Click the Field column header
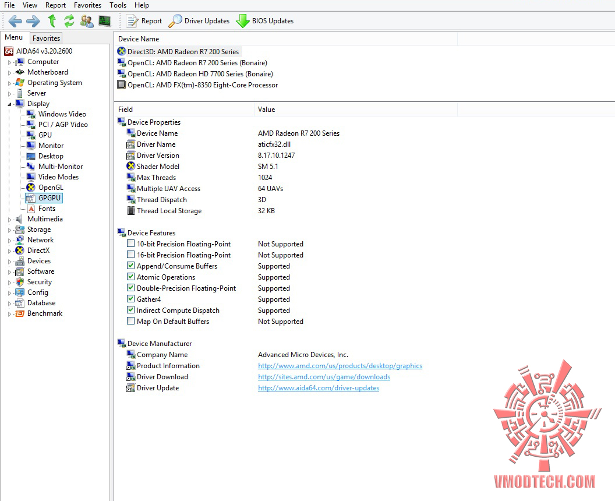 pos(185,110)
